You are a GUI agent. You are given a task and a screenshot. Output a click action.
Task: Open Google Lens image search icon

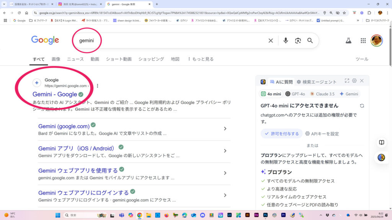(x=298, y=40)
